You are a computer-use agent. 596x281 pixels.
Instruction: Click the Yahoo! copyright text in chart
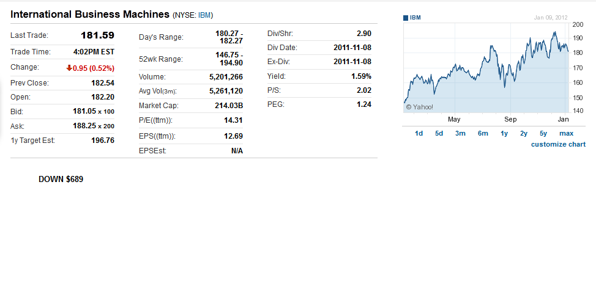coord(419,107)
